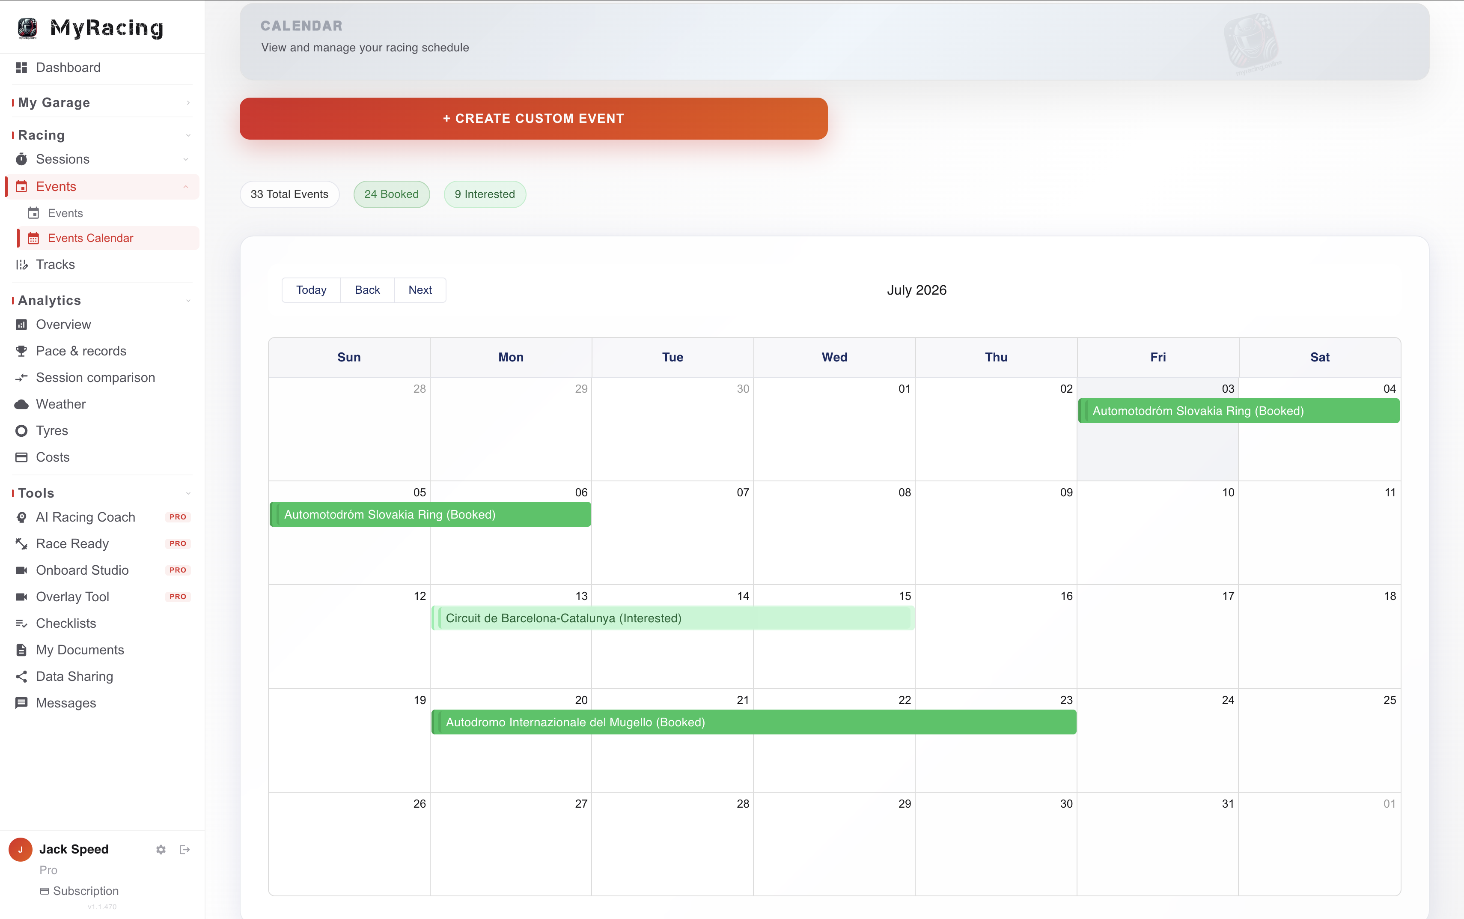This screenshot has height=919, width=1464.
Task: Click the Checklists icon
Action: [x=21, y=624]
